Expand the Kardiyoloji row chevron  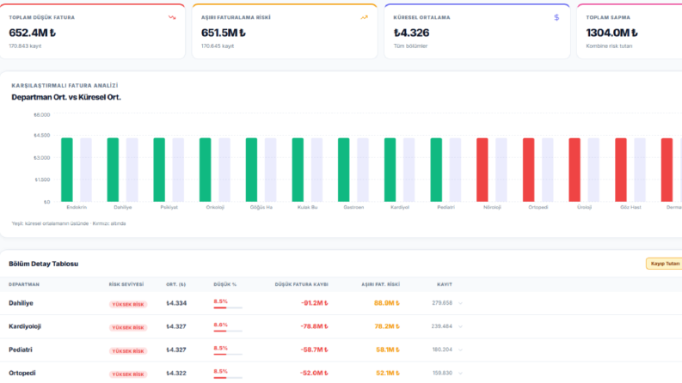[x=460, y=326]
